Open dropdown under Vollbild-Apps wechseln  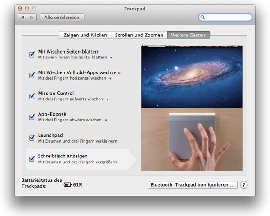110,79
